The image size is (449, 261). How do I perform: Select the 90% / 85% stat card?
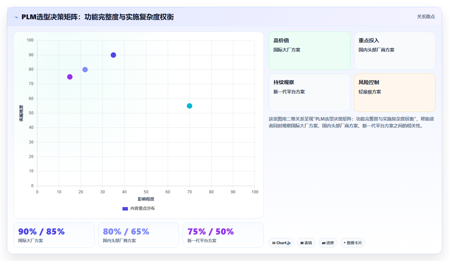point(54,235)
